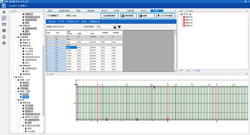Switch to the 自動配筋設定 tab

pos(64,11)
